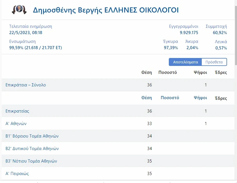Click the Εγγεγραμμένοι label
The height and width of the screenshot is (183, 237).
184,26
